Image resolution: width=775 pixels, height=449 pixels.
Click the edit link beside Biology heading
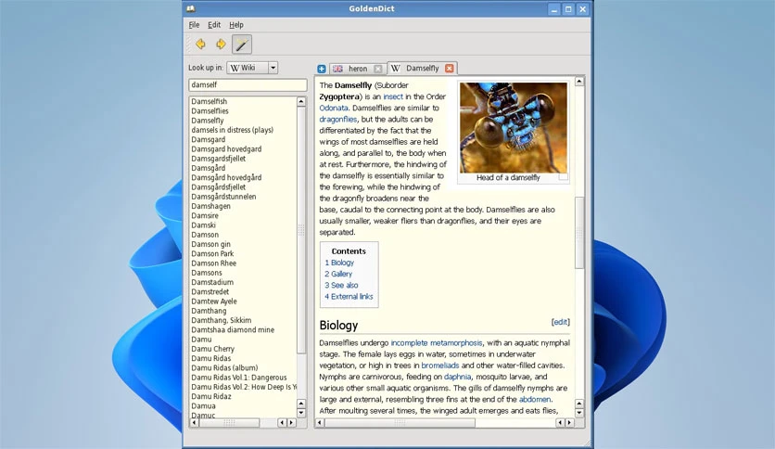click(x=561, y=322)
